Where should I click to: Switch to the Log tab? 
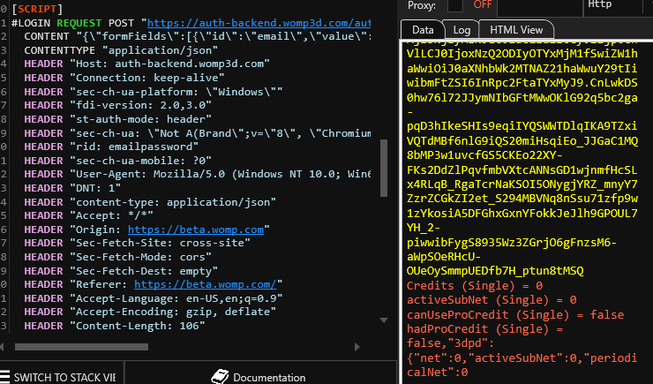(462, 30)
